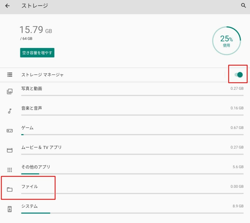Click the 25% usage circle indicator
The image size is (250, 223).
226,41
